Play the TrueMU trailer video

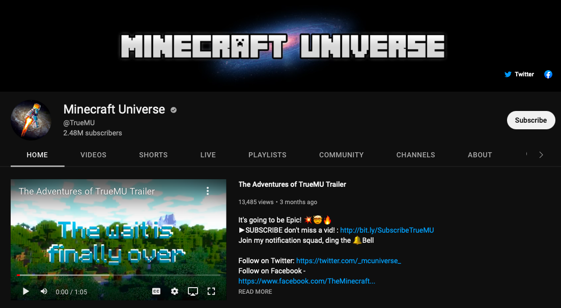click(26, 291)
